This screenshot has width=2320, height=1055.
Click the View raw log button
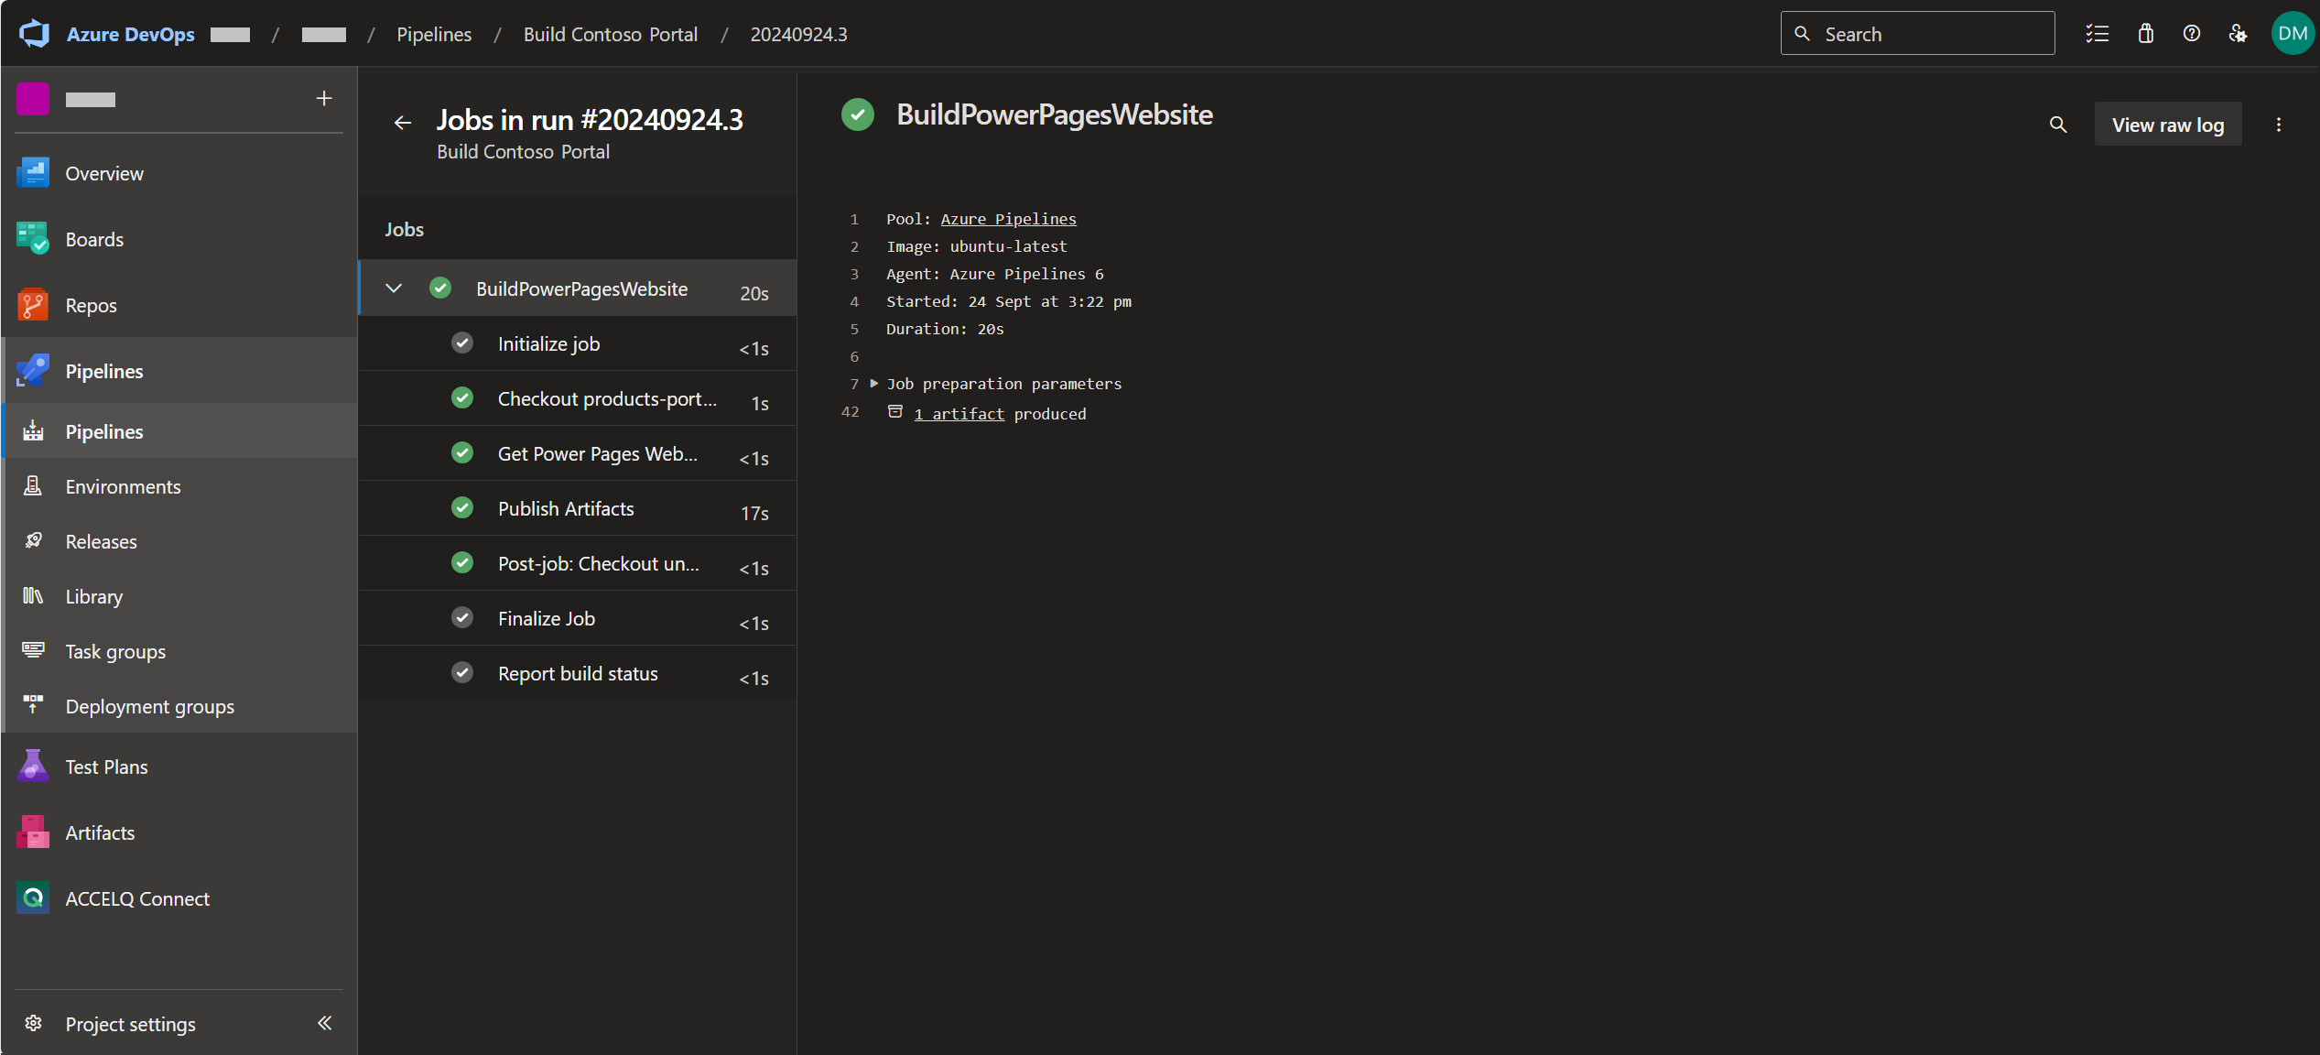pyautogui.click(x=2167, y=125)
